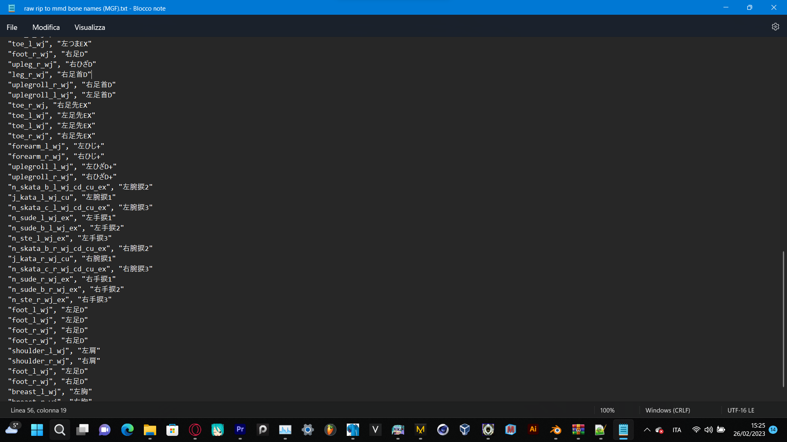Screen dimensions: 787x442
Task: Click Windows (CRLF) line ending indicator
Action: (667, 410)
